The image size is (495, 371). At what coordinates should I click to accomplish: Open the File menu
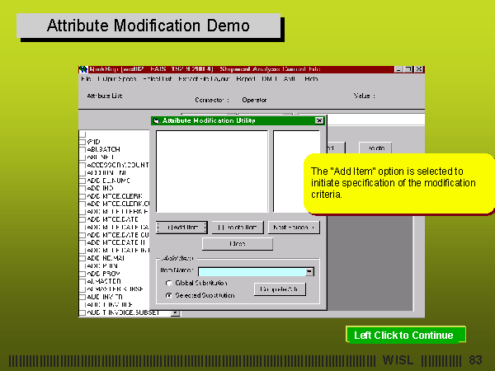click(x=86, y=79)
